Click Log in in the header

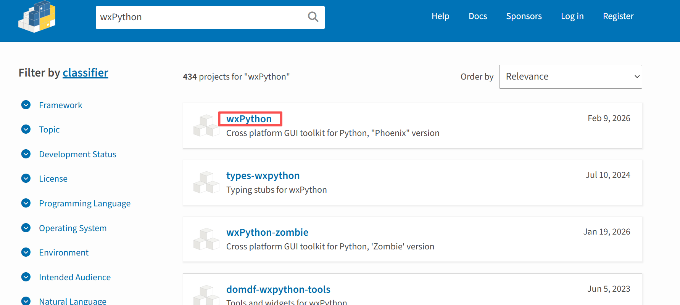[x=572, y=16]
